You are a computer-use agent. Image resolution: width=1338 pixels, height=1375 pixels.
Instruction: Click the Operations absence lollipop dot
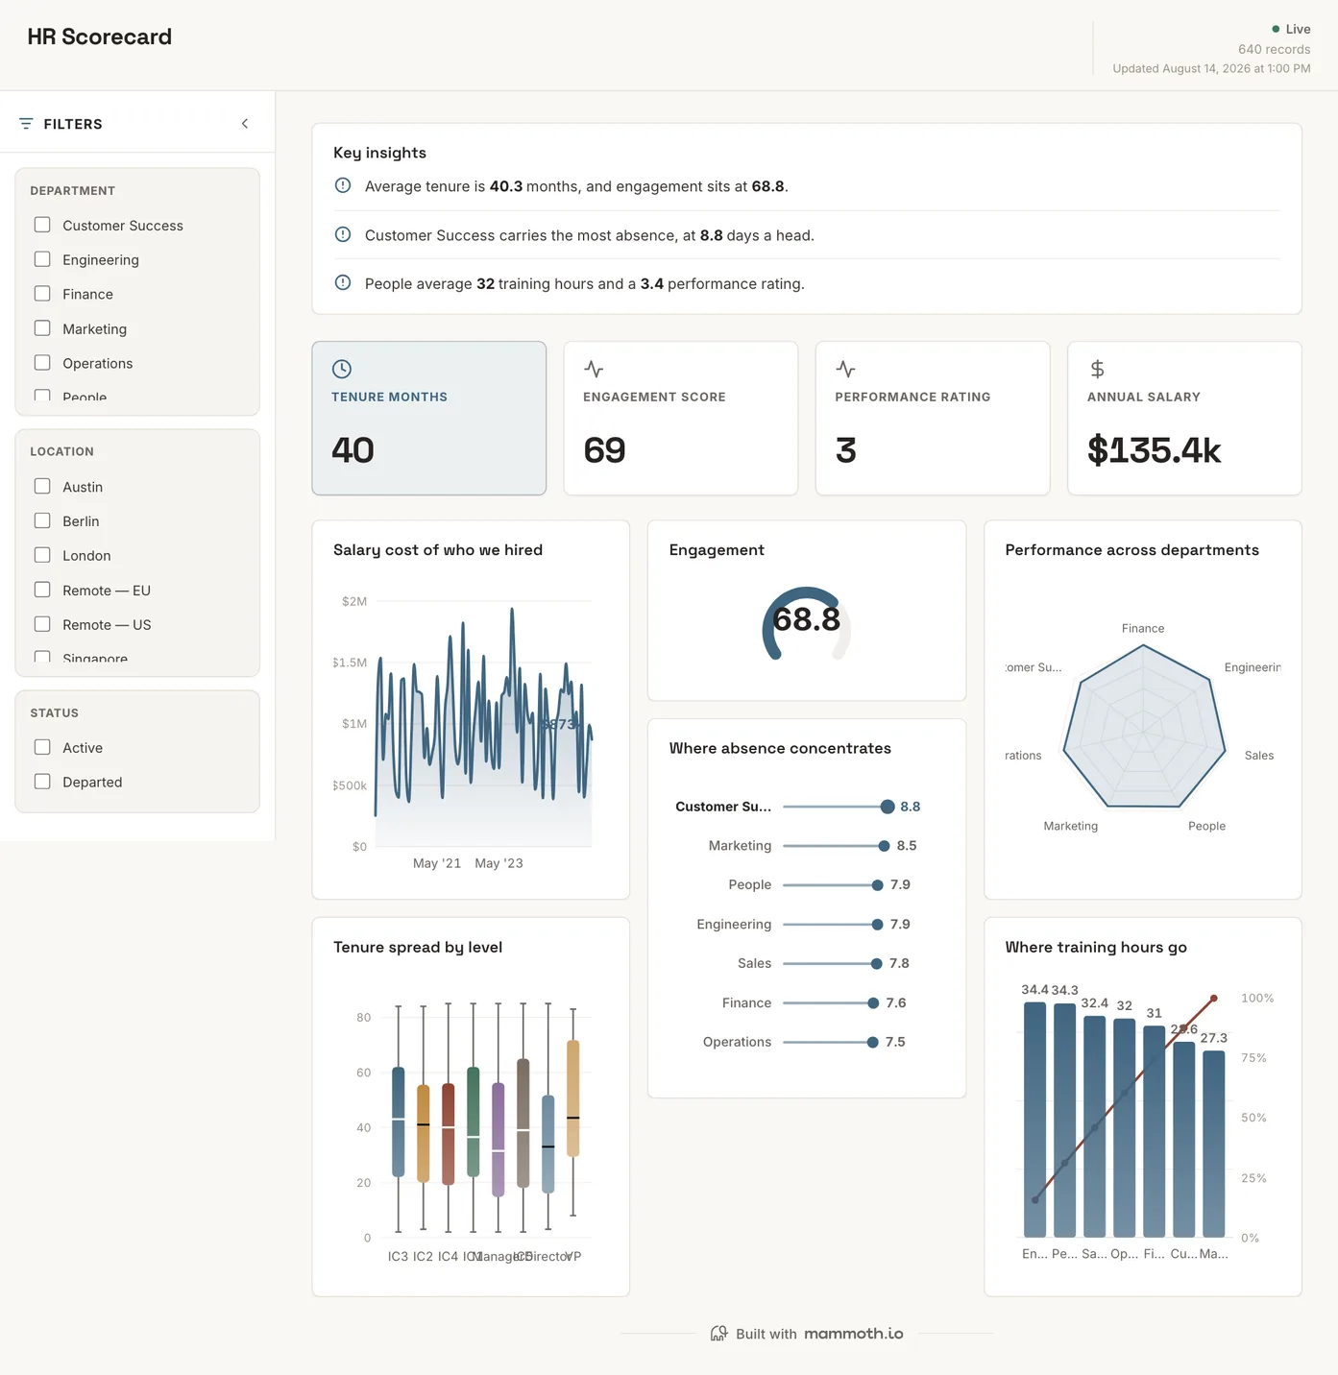(872, 1042)
